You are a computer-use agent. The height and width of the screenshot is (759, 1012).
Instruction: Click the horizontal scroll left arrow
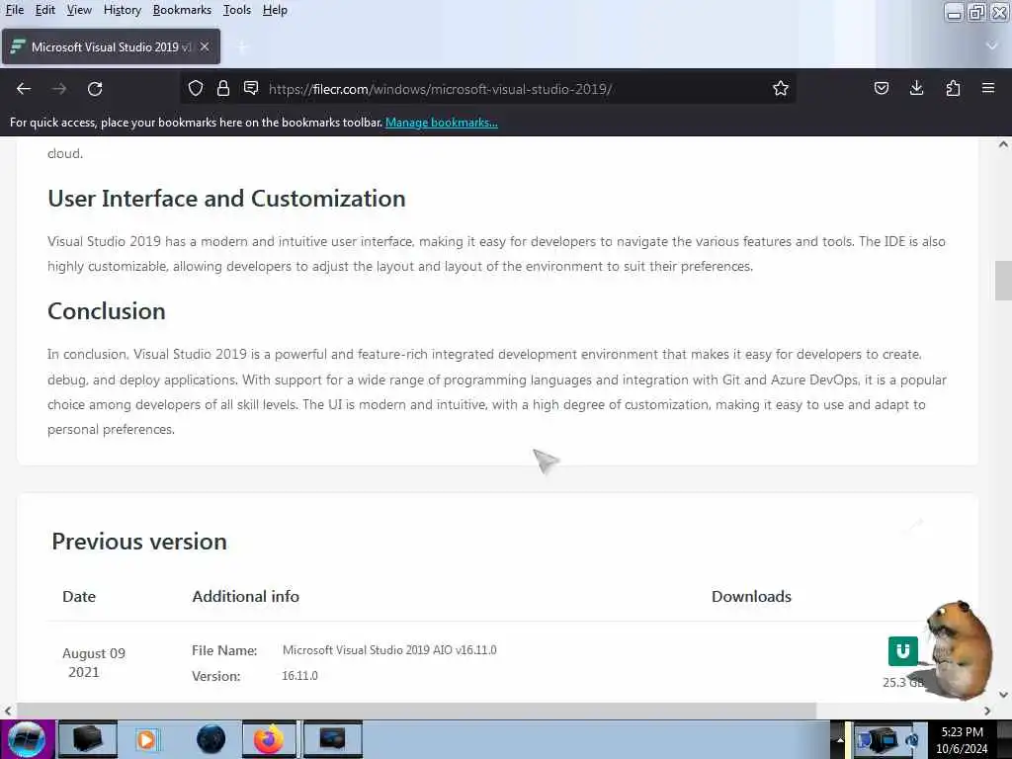7,710
